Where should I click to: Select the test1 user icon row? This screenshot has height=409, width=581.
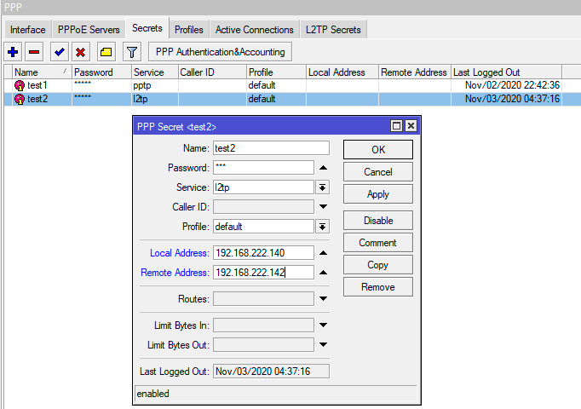[19, 86]
